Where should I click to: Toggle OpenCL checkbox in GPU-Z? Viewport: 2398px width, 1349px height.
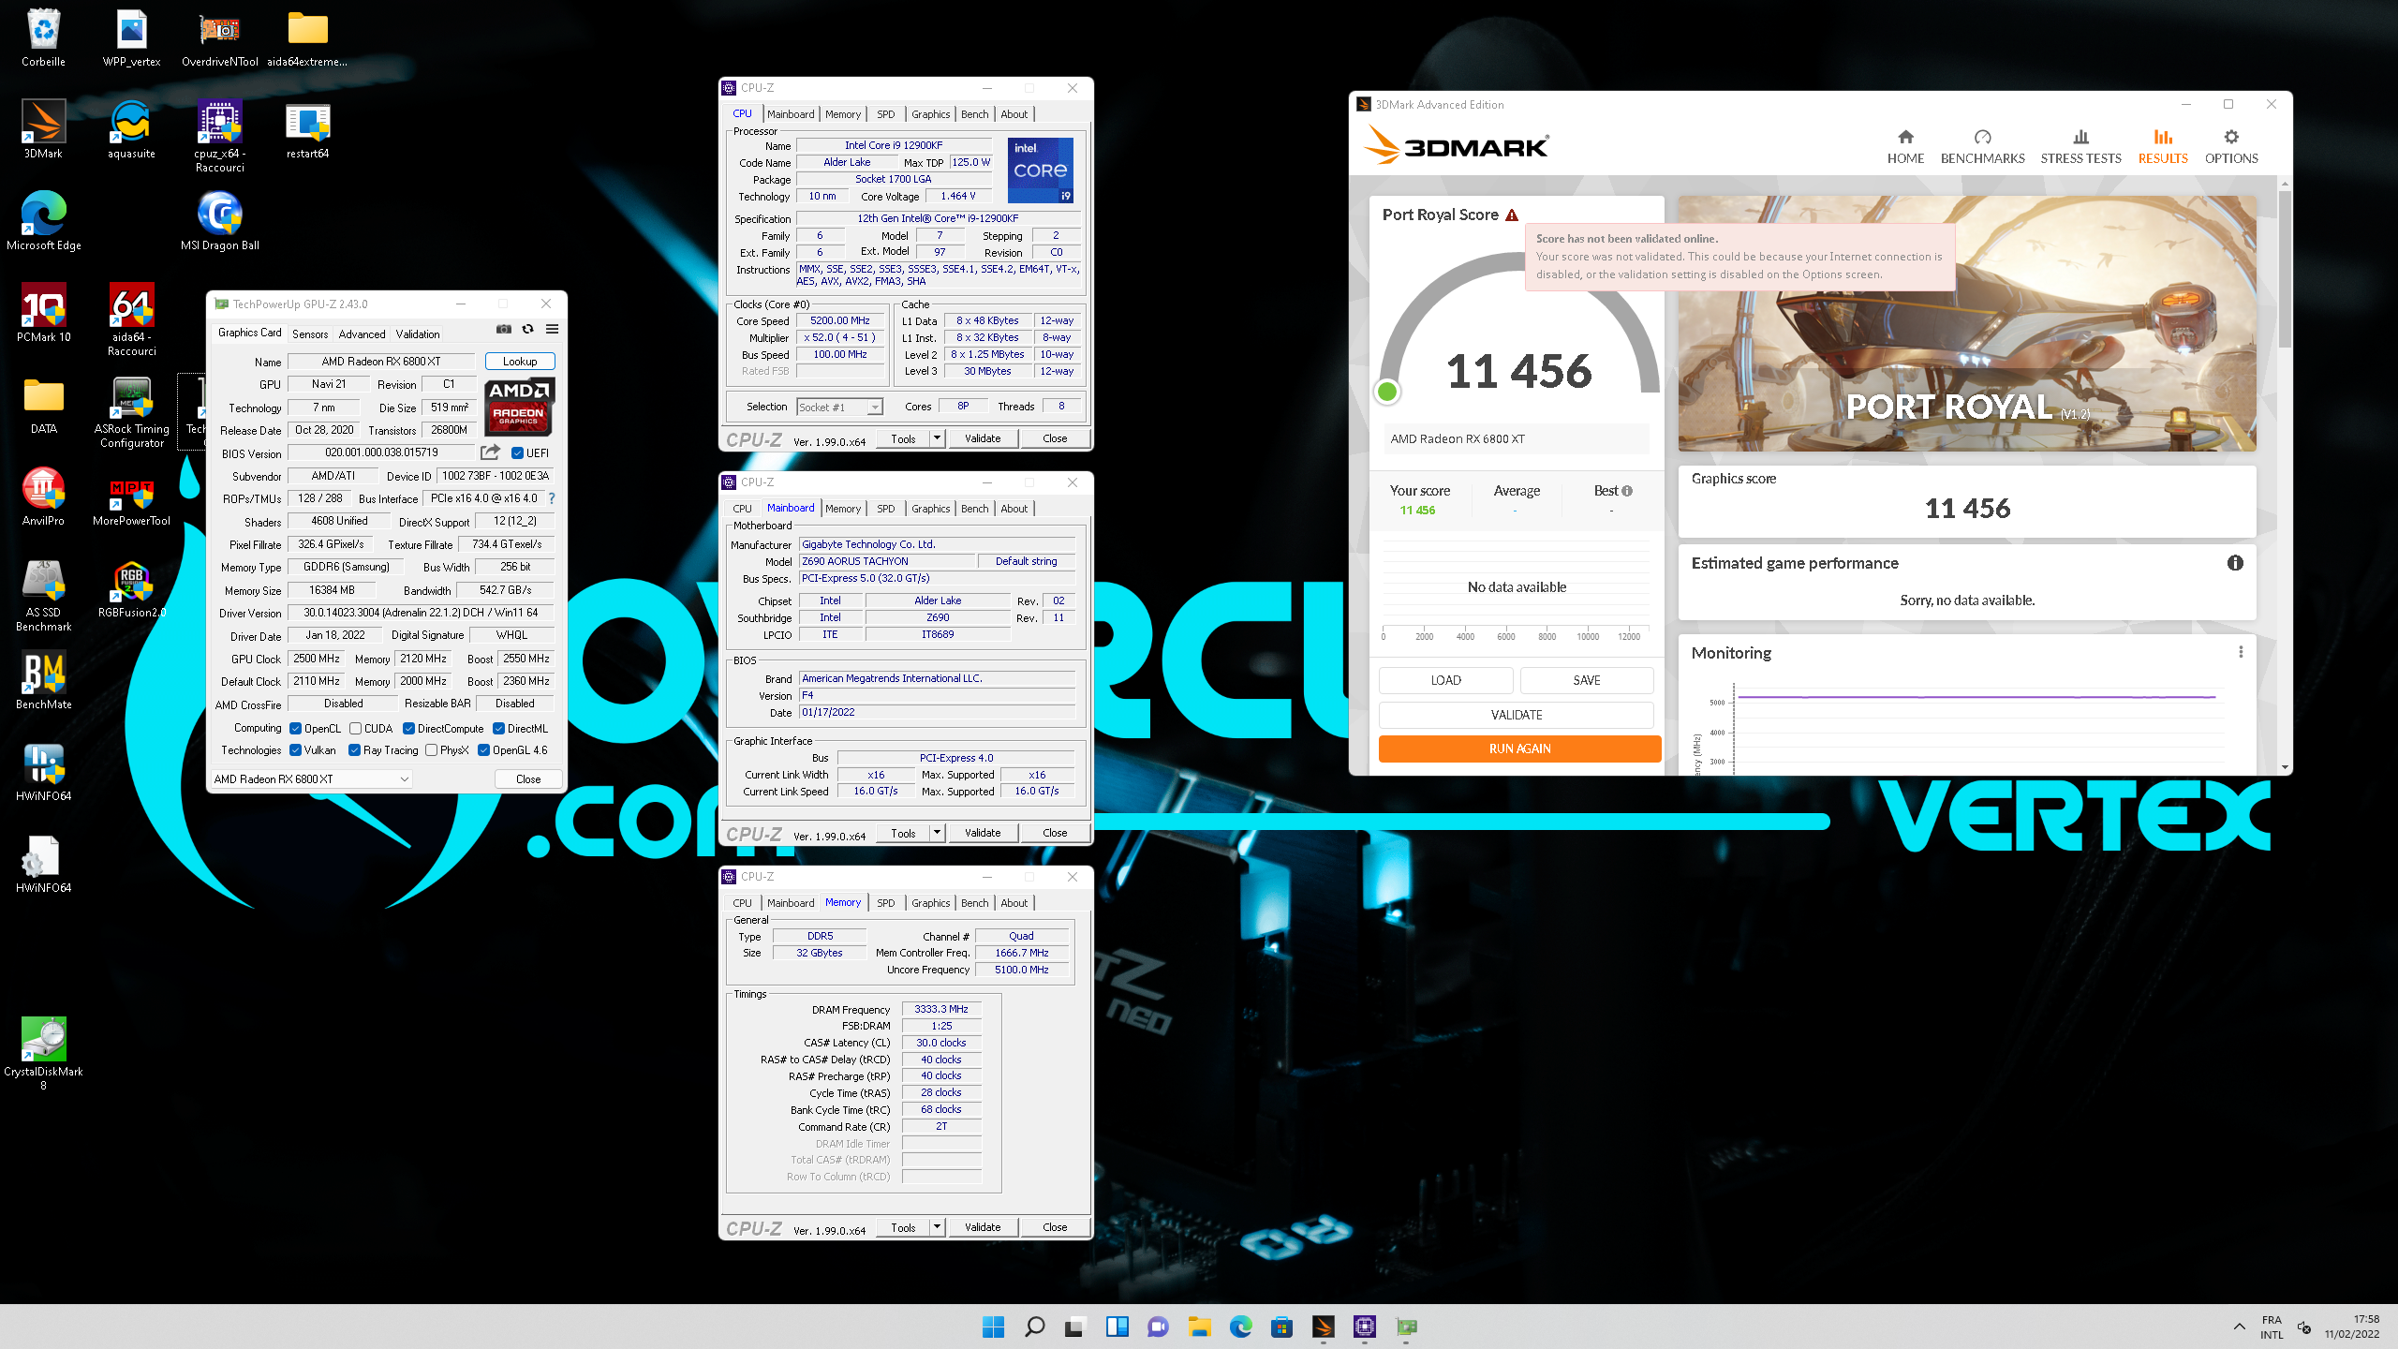tap(295, 729)
